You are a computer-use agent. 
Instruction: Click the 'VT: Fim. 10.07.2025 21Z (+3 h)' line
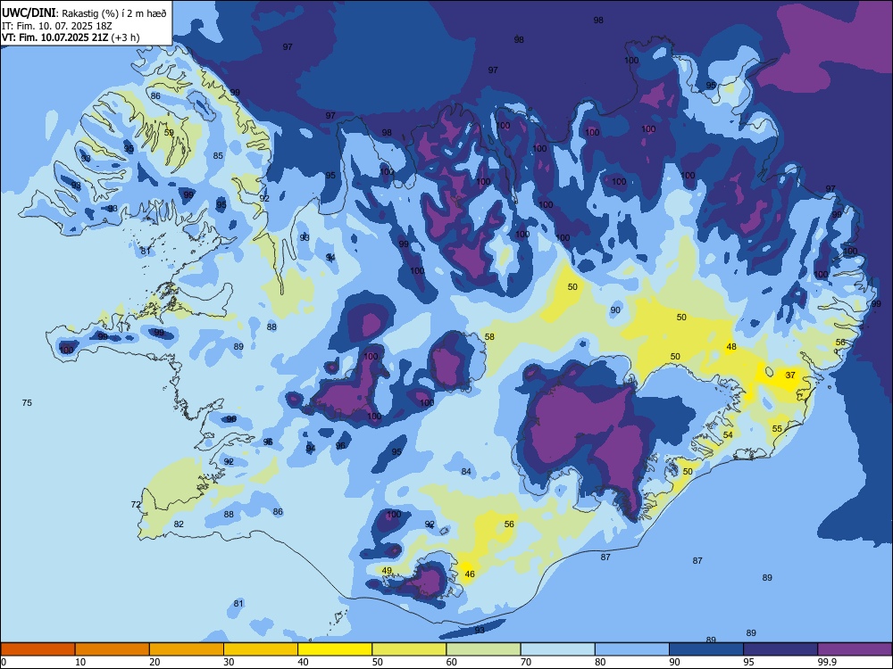point(71,37)
